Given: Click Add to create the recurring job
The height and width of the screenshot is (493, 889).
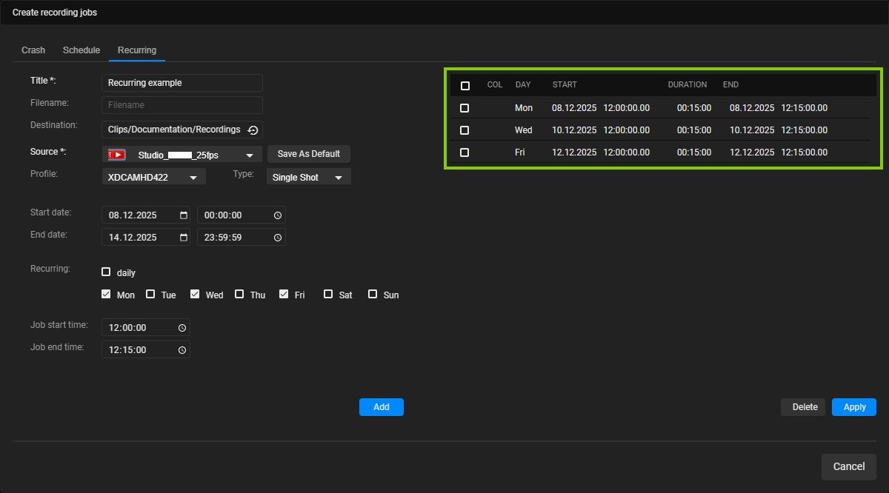Looking at the screenshot, I should 381,406.
